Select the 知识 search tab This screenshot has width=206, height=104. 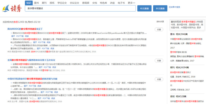29,3
